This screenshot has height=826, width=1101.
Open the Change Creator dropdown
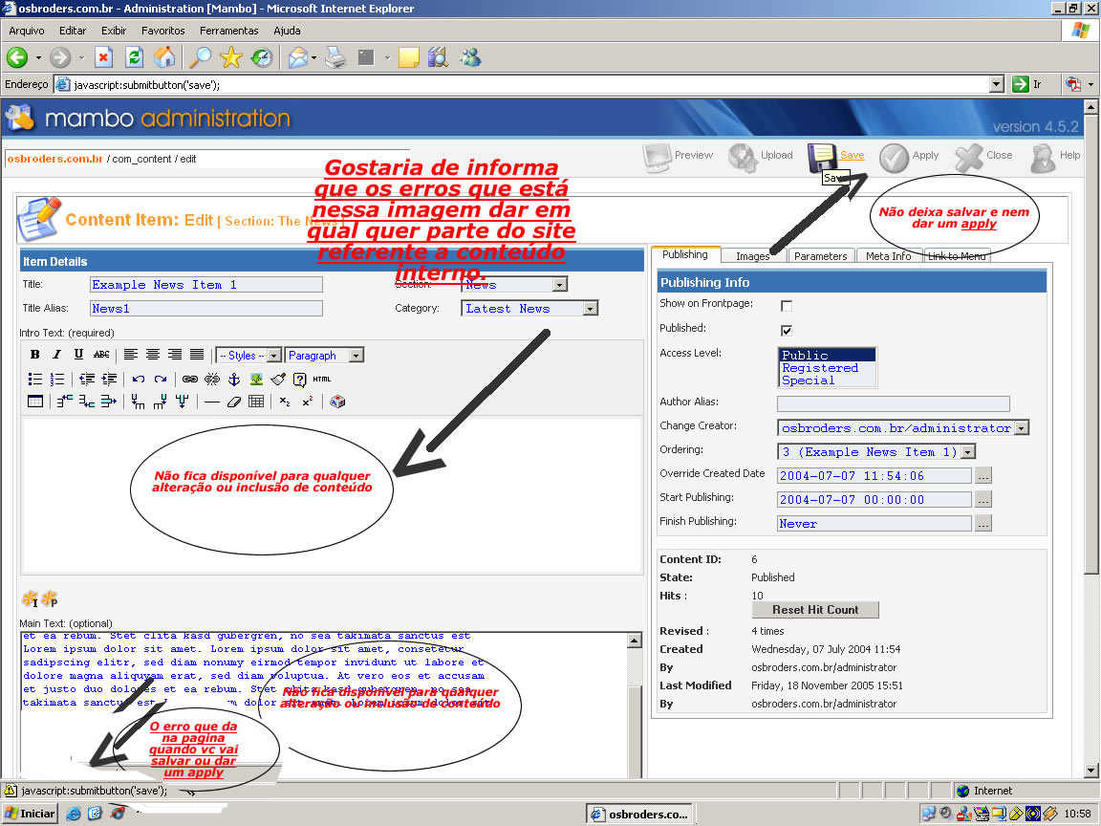pyautogui.click(x=903, y=427)
